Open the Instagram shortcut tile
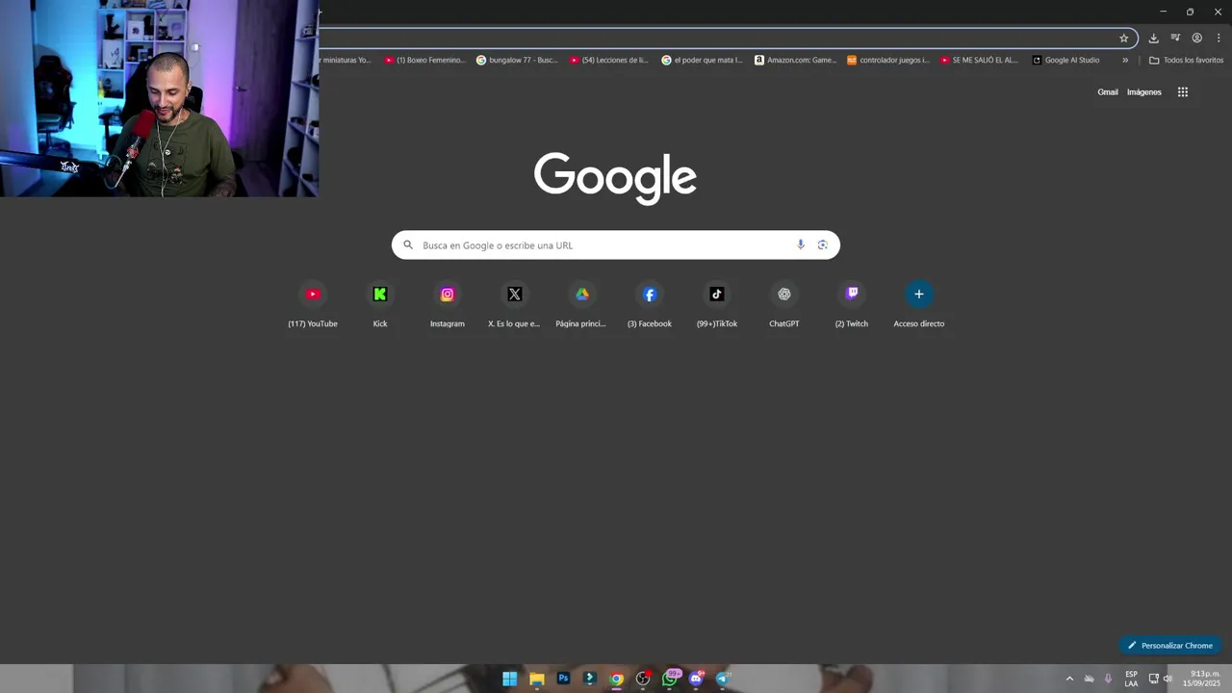This screenshot has width=1232, height=693. [448, 306]
